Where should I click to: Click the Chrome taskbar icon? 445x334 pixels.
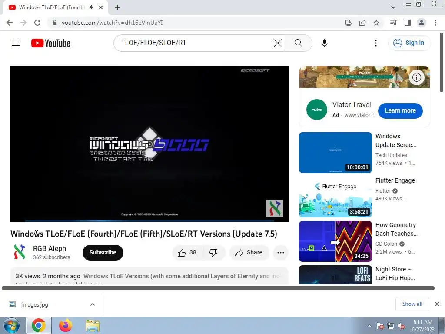pyautogui.click(x=39, y=326)
